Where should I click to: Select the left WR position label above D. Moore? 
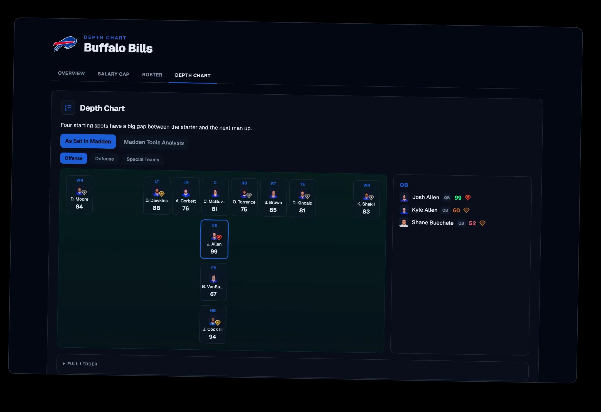pos(80,180)
